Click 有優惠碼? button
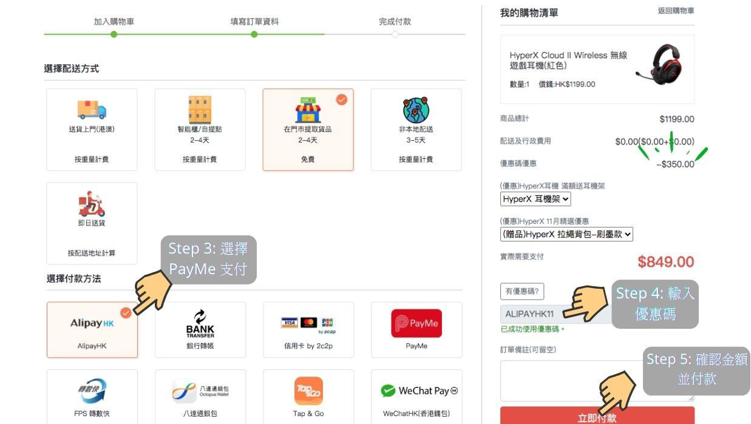 point(522,291)
